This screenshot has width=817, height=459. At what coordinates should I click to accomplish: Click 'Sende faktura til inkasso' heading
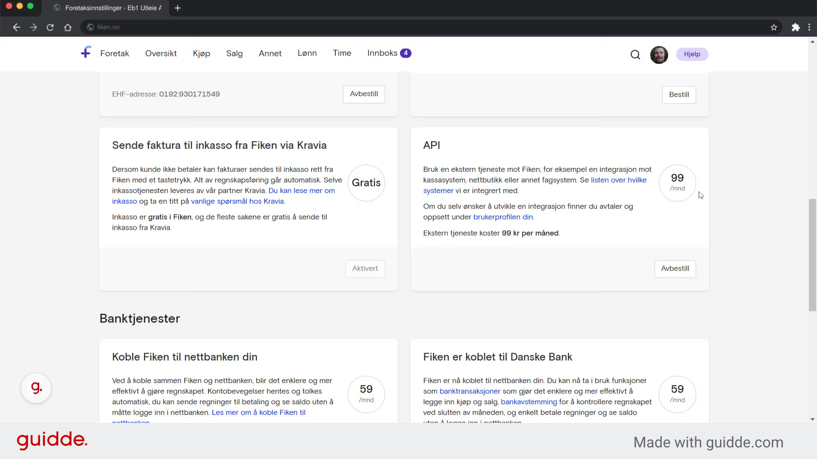click(219, 145)
